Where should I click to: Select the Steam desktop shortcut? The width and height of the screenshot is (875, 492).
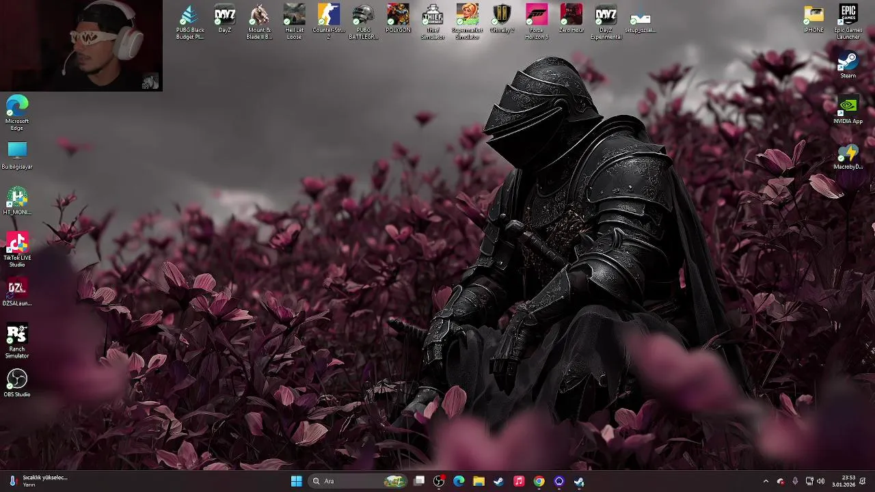[x=848, y=65]
